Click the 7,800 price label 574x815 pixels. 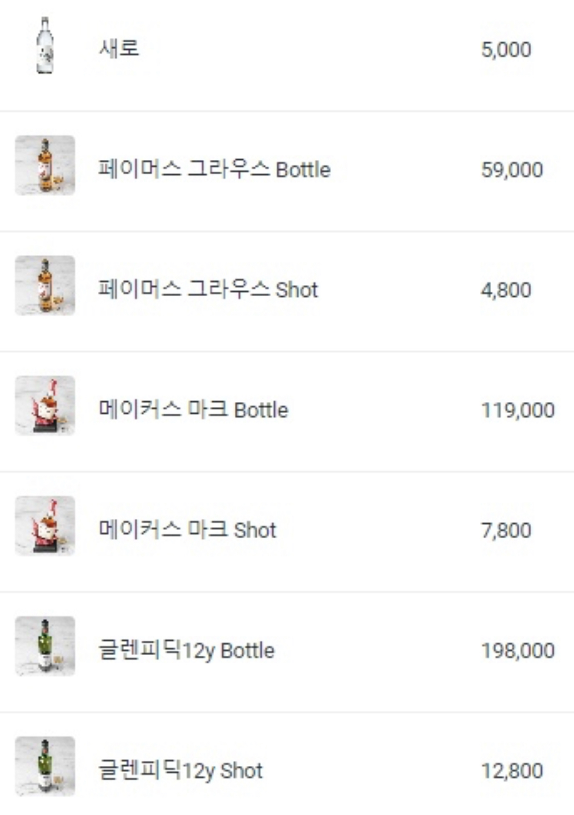(506, 531)
